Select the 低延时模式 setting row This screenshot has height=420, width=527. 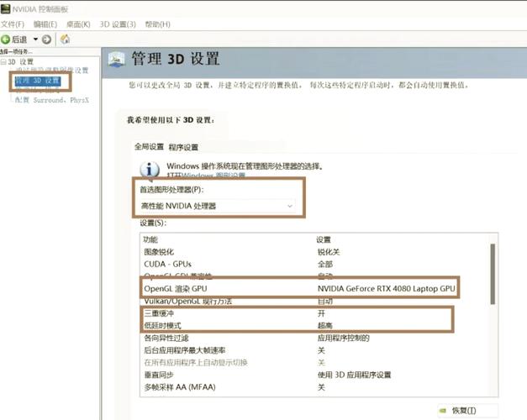pos(315,326)
